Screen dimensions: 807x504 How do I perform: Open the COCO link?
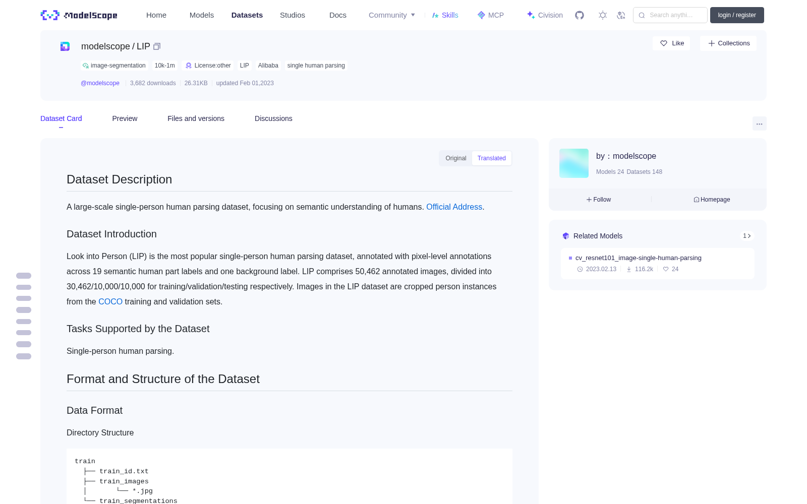coord(110,302)
